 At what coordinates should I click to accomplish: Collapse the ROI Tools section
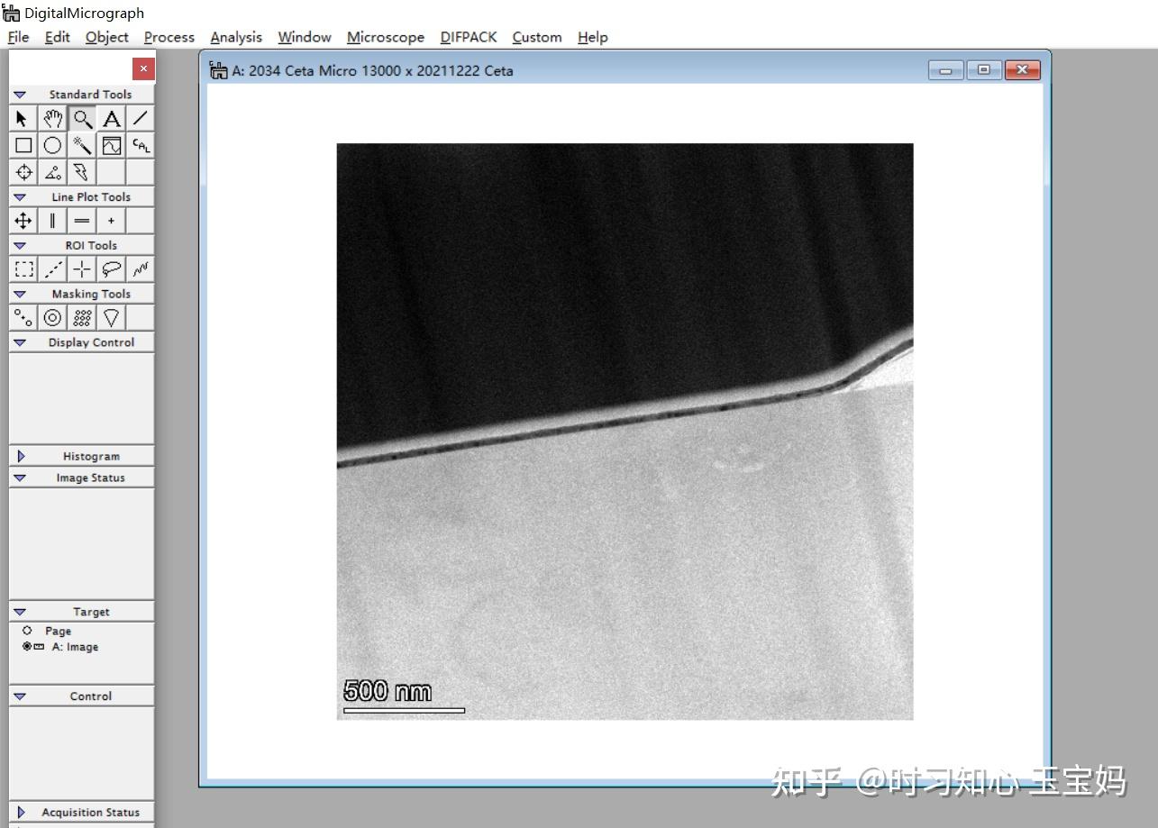[x=20, y=245]
